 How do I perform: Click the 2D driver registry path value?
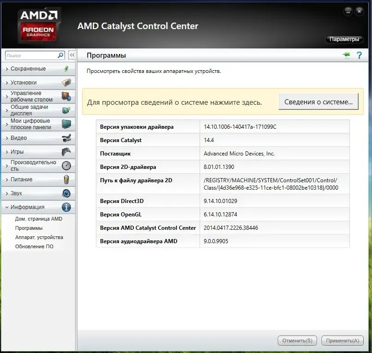point(271,184)
